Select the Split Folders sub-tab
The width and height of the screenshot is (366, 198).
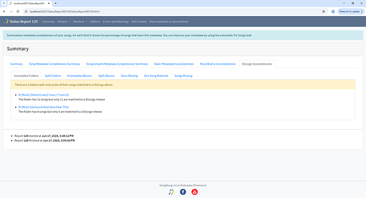pos(53,76)
